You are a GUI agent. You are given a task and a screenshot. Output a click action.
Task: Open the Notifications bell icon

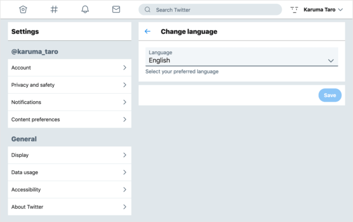pyautogui.click(x=85, y=9)
